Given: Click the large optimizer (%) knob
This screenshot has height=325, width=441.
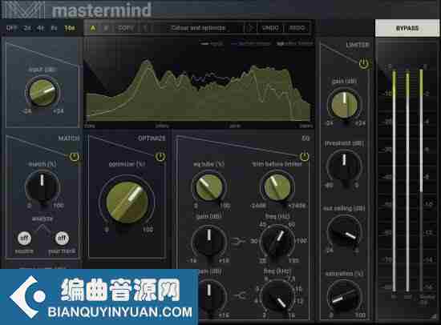Looking at the screenshot, I should (127, 202).
